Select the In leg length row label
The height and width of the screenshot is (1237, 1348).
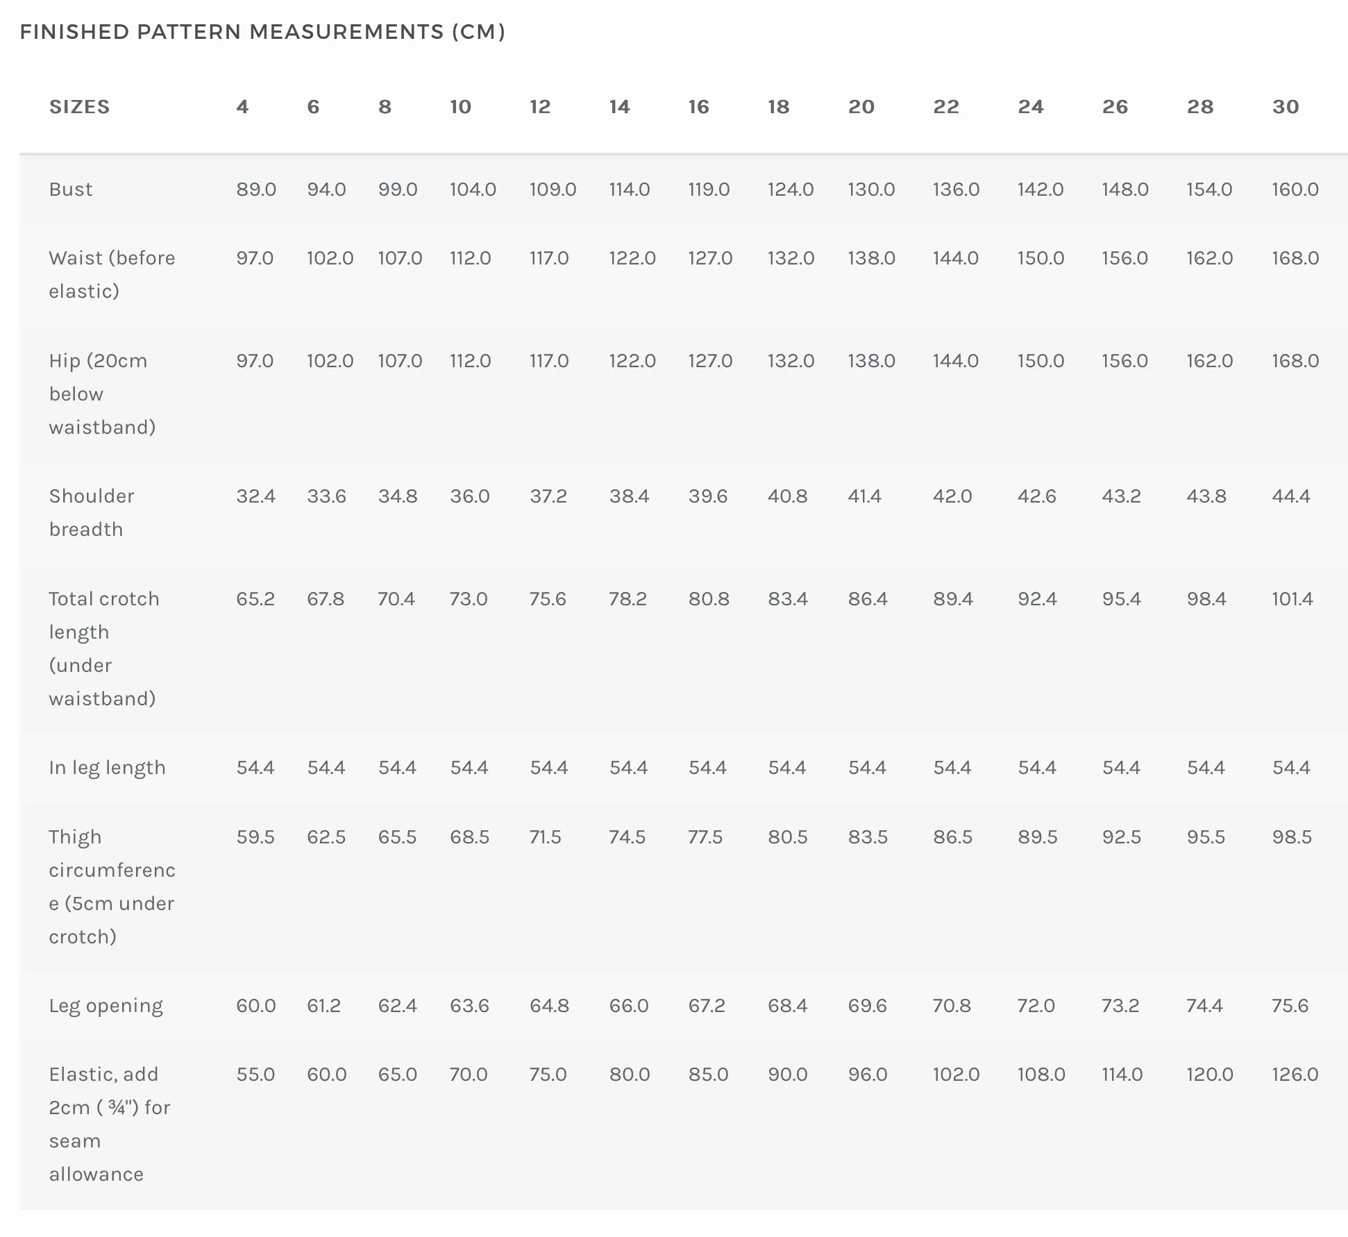(108, 768)
